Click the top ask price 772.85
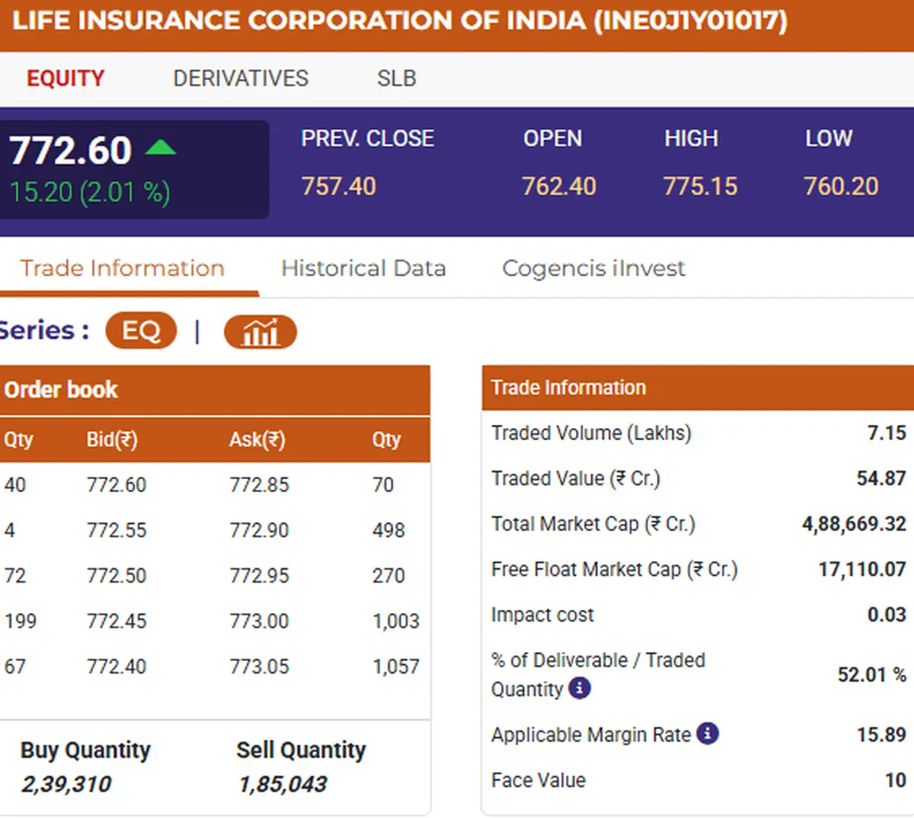Screen dimensions: 914x818 (x=259, y=485)
